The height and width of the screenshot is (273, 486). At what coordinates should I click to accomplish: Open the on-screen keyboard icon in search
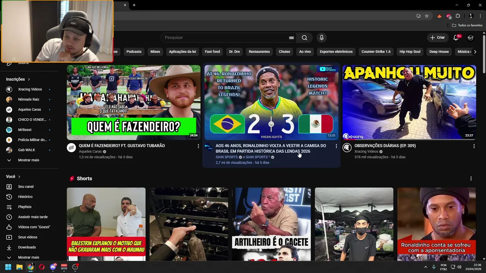[291, 38]
